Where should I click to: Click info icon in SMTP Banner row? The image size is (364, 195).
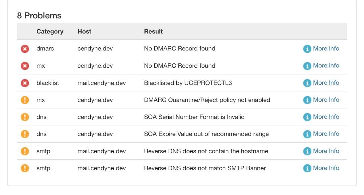pyautogui.click(x=307, y=168)
